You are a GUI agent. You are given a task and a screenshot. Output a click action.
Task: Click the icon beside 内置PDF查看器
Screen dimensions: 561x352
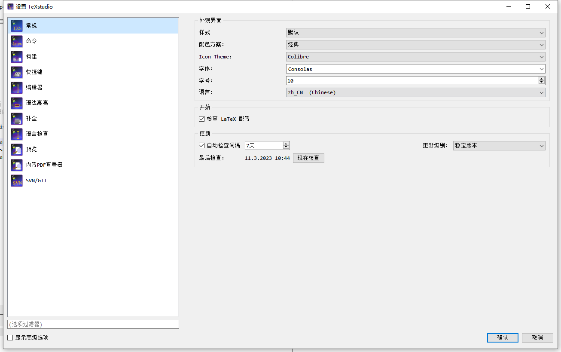(17, 165)
